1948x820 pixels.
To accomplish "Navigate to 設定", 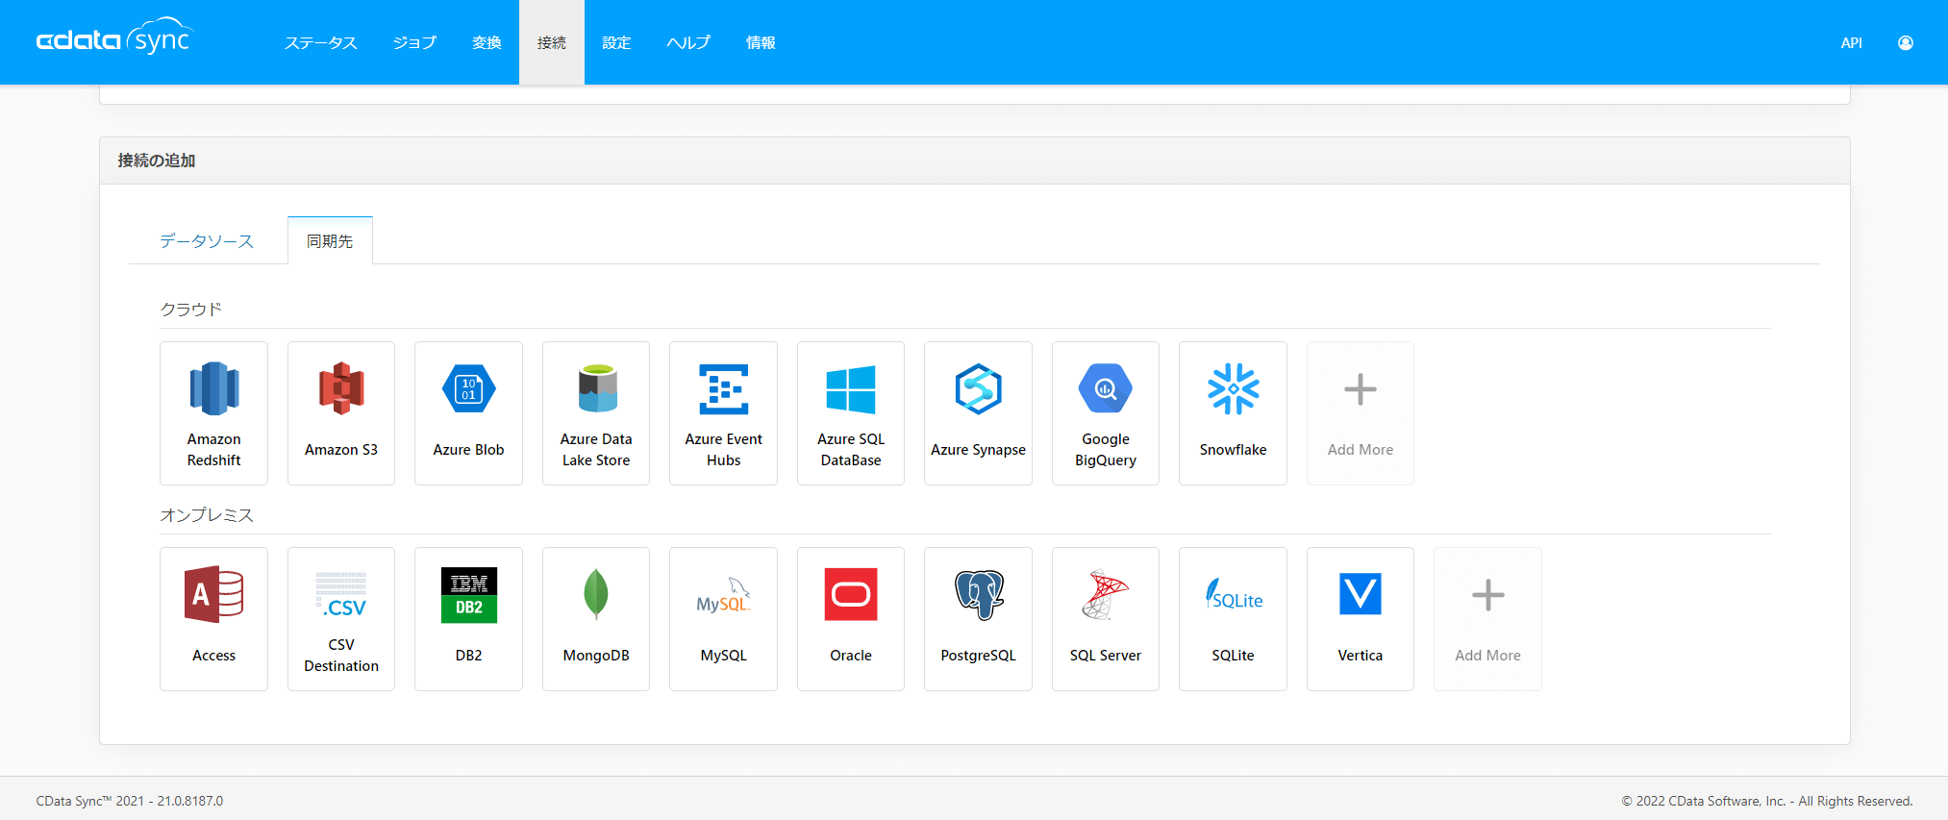I will 616,42.
